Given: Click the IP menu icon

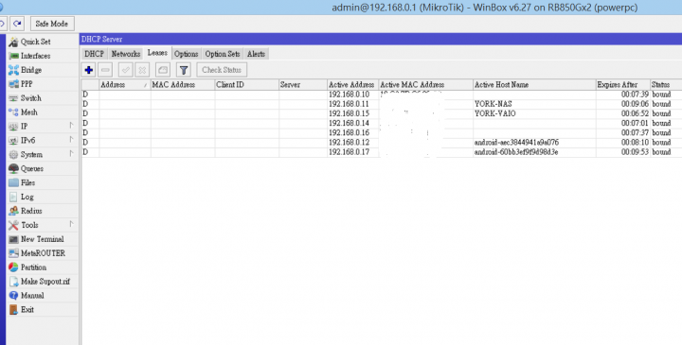Looking at the screenshot, I should (x=13, y=127).
